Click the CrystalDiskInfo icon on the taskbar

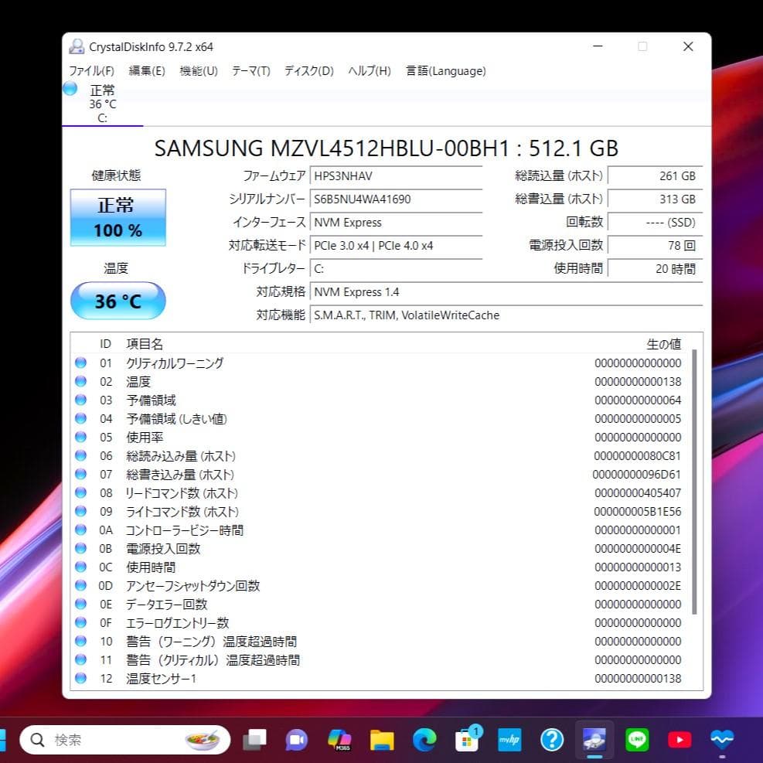[594, 740]
